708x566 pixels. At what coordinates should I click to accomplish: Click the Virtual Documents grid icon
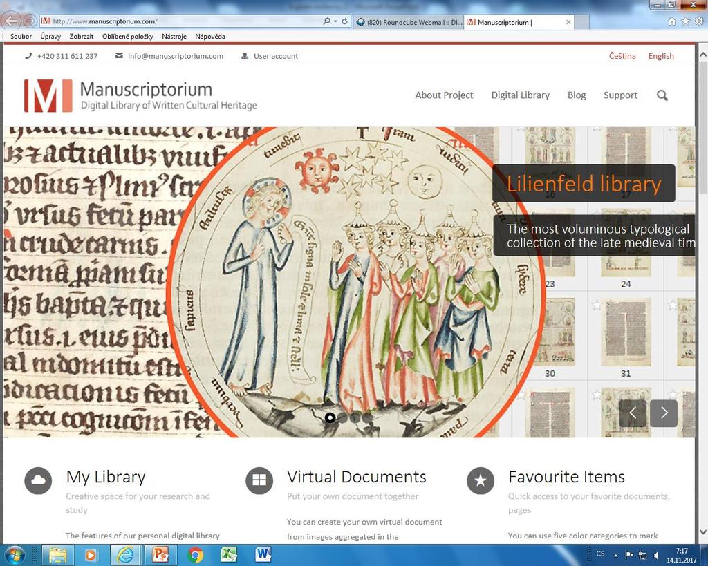pos(259,481)
